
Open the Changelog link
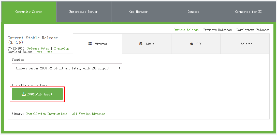coord(61,48)
